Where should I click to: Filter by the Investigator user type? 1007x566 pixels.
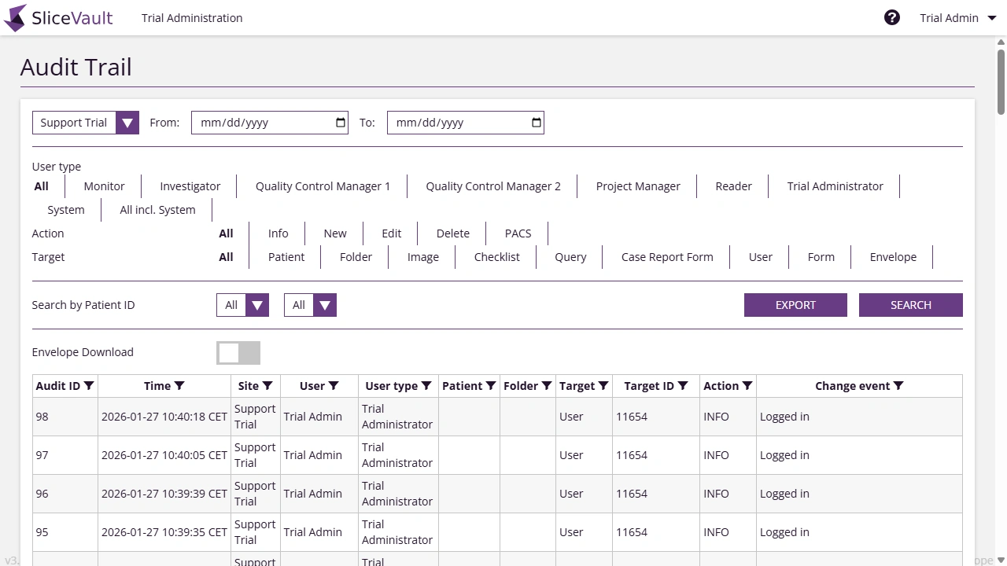(x=190, y=186)
